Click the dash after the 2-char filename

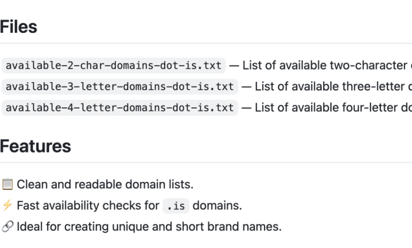point(234,65)
